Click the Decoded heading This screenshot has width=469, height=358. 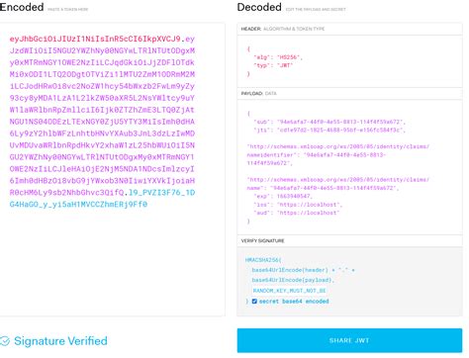[x=259, y=7]
